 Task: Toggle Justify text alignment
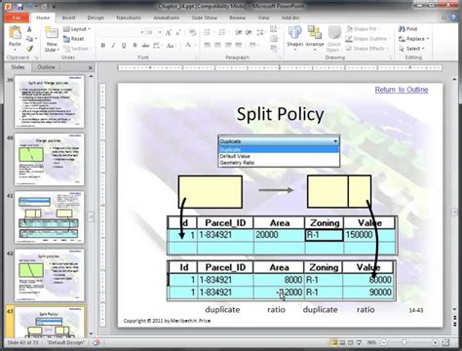[x=239, y=45]
